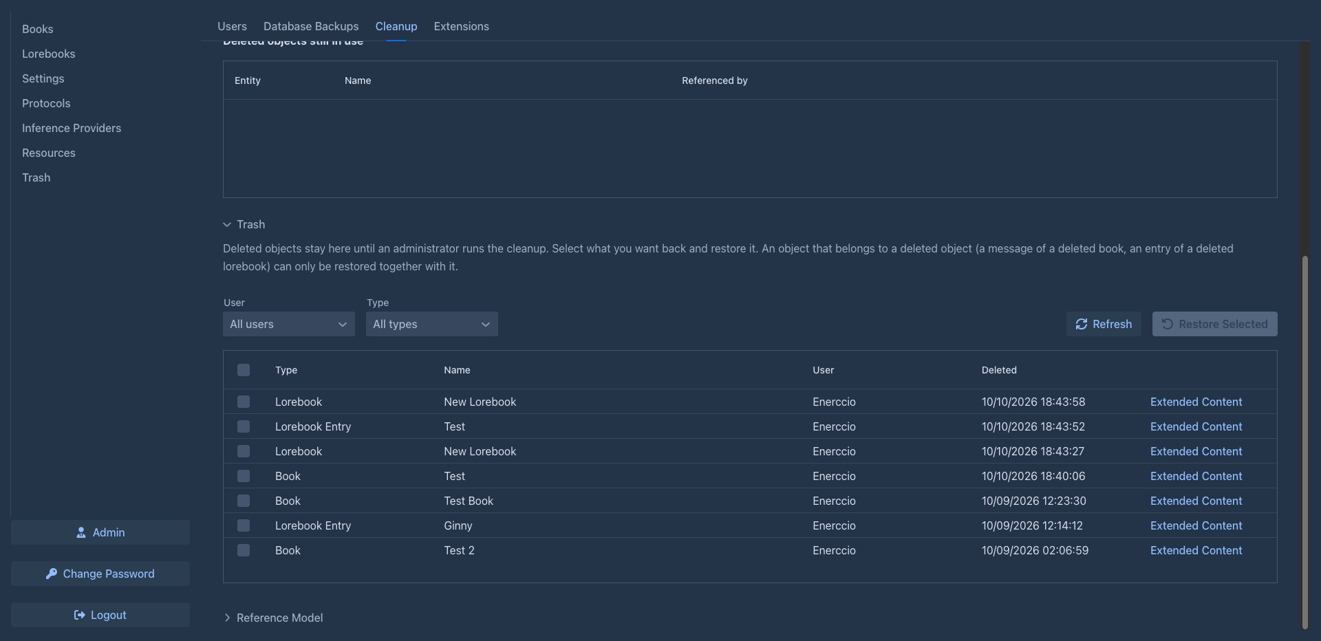Screen dimensions: 1321x641
Task: Check the Lorebook Entry Ginny row
Action: pos(244,525)
